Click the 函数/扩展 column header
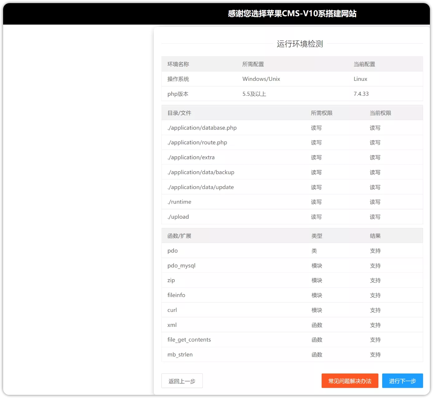Image resolution: width=433 pixels, height=398 pixels. coord(179,236)
